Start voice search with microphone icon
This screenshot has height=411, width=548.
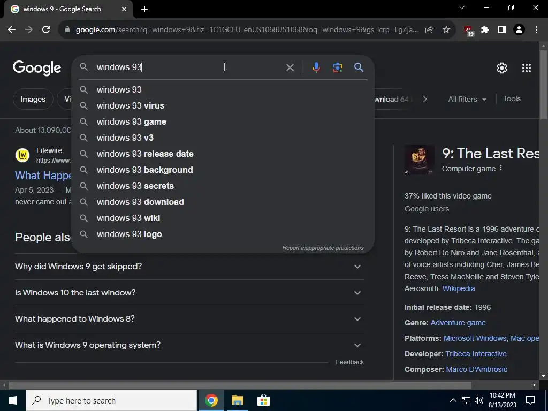[x=316, y=67]
